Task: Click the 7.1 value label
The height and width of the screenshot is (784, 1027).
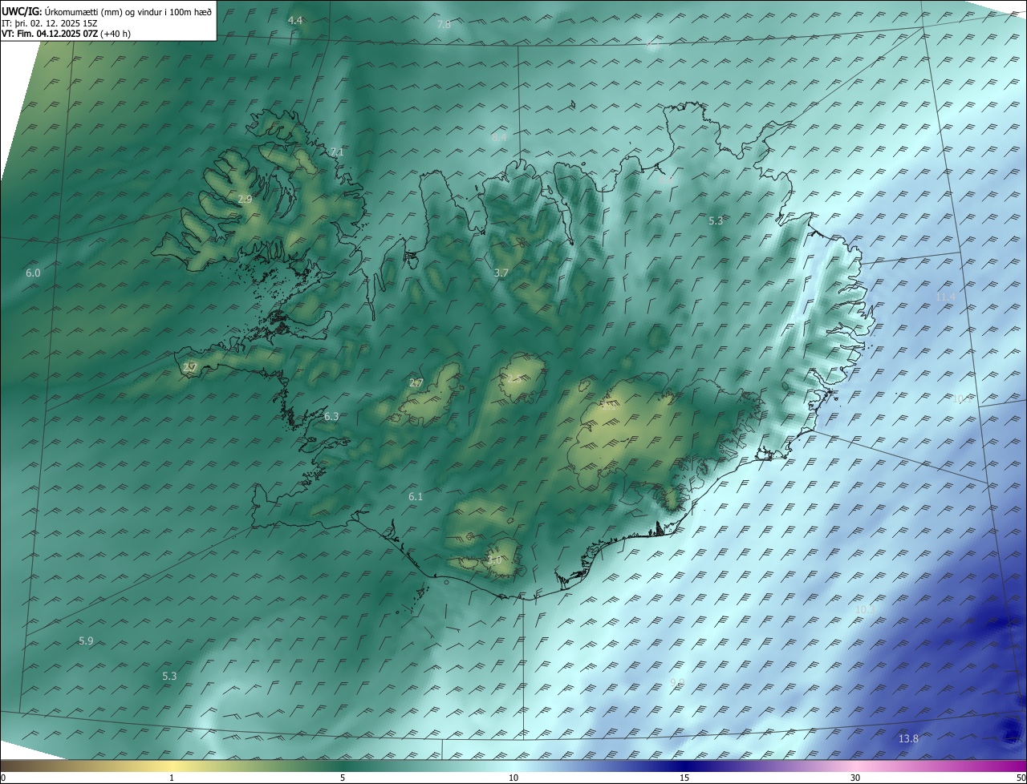Action: pos(337,152)
